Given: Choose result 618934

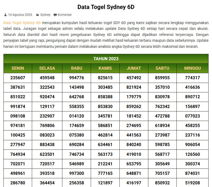Looking at the screenshot, I should [162, 126].
